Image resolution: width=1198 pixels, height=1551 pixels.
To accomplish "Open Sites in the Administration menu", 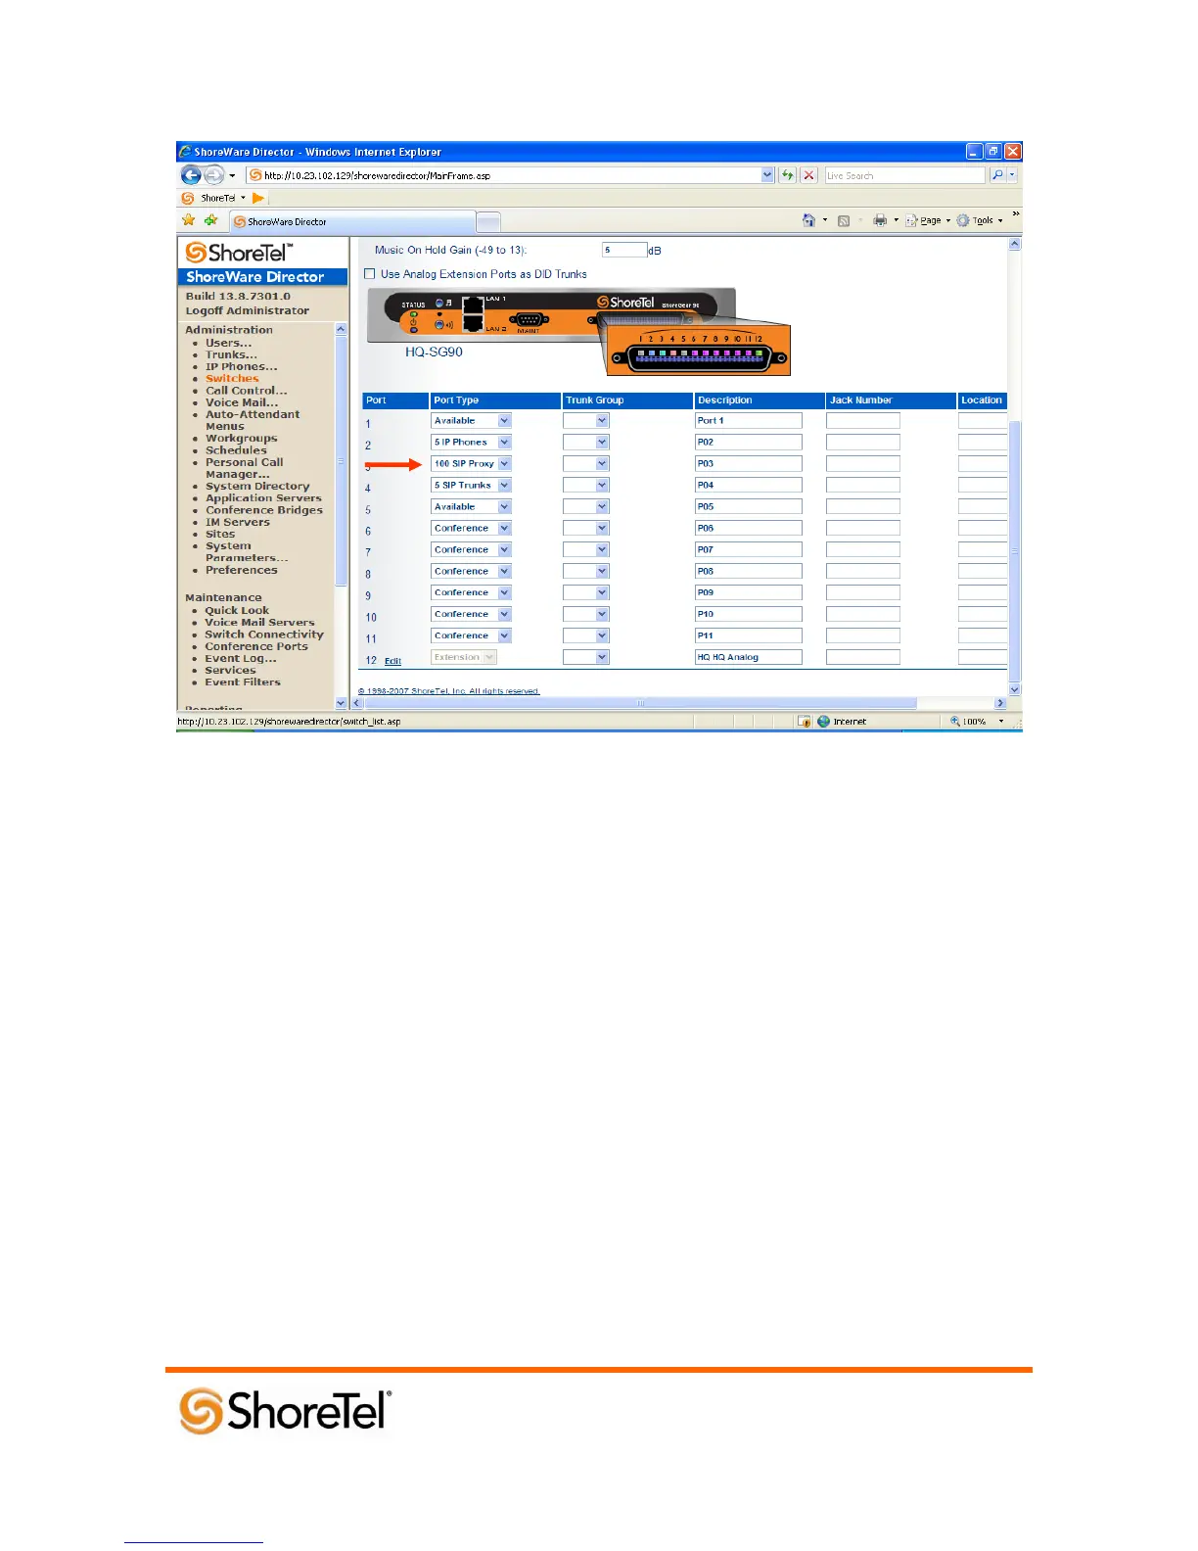I will pyautogui.click(x=220, y=535).
